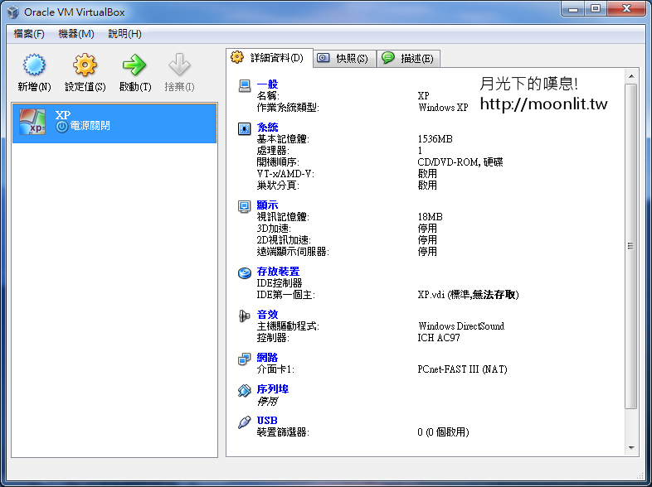The width and height of the screenshot is (652, 487).
Task: Click the 存放裝置 (Storage) disk icon
Action: click(245, 272)
